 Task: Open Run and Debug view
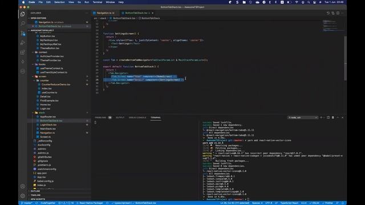[x=23, y=43]
